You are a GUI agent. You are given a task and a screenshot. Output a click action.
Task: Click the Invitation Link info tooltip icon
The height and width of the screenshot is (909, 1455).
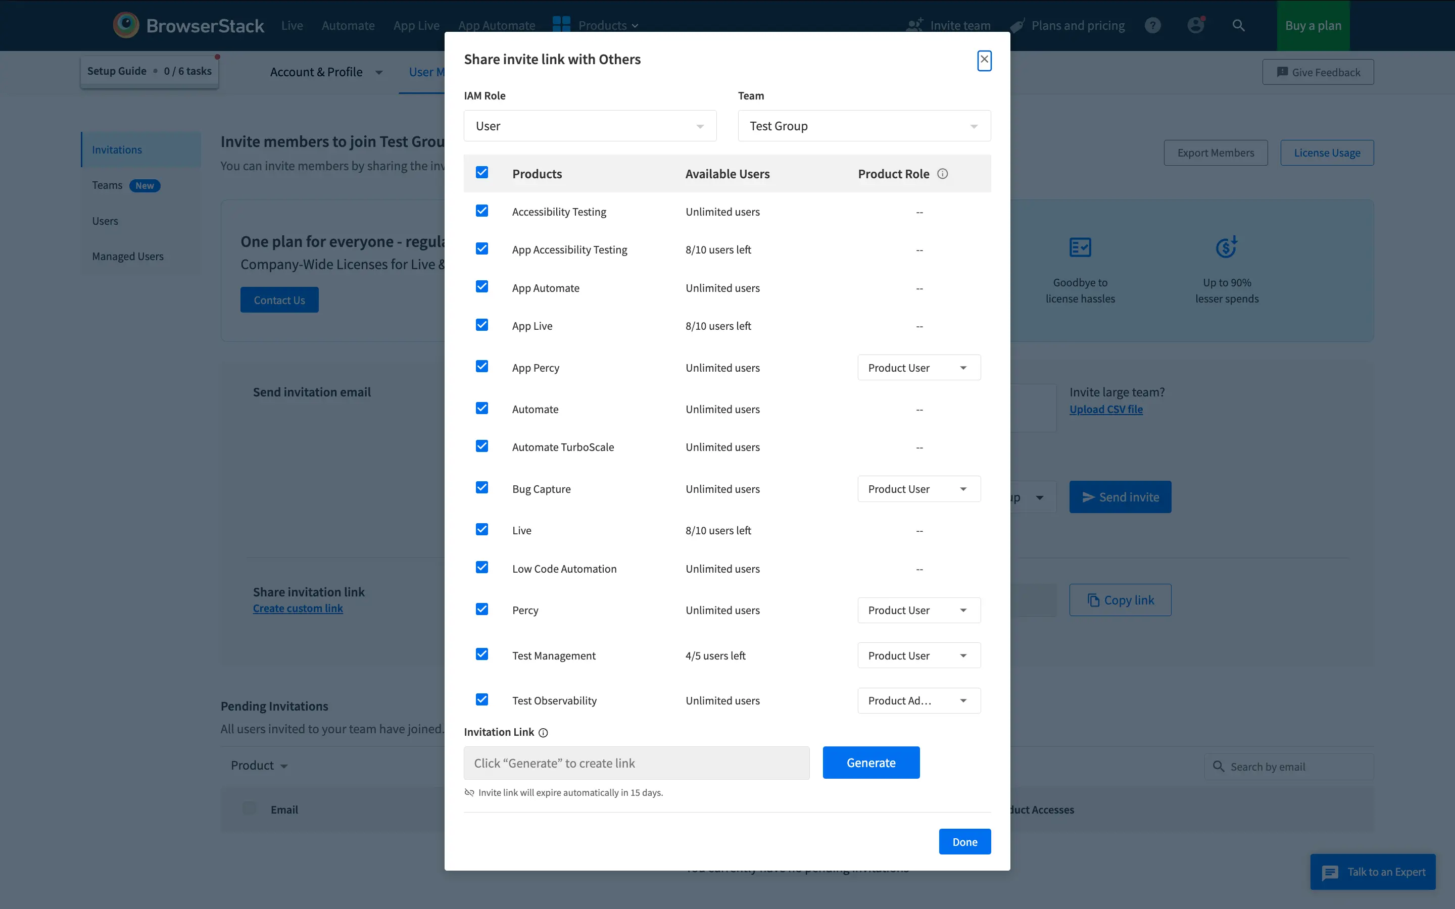click(544, 732)
